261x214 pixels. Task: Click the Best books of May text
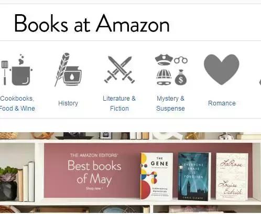click(x=94, y=173)
